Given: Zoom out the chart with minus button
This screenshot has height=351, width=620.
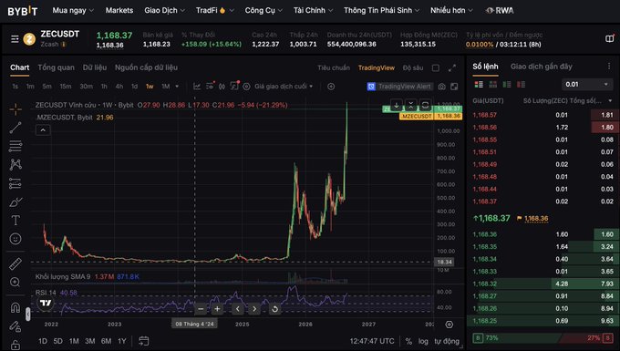Looking at the screenshot, I should pyautogui.click(x=201, y=309).
